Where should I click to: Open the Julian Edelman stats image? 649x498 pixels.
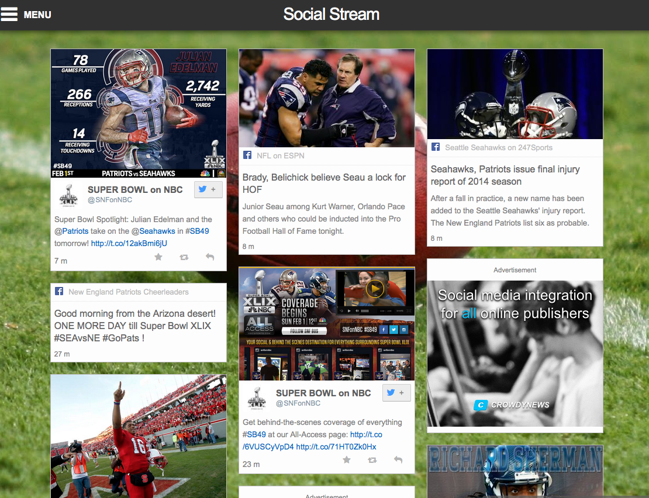click(139, 113)
